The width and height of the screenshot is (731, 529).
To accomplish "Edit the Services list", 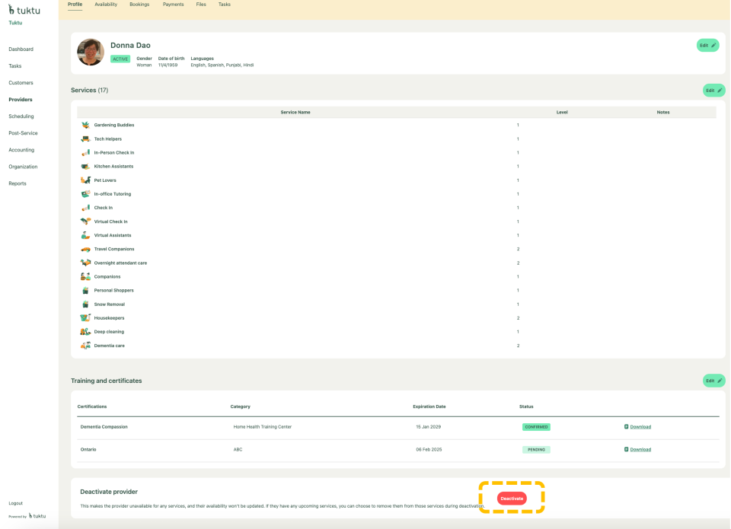I will [713, 91].
